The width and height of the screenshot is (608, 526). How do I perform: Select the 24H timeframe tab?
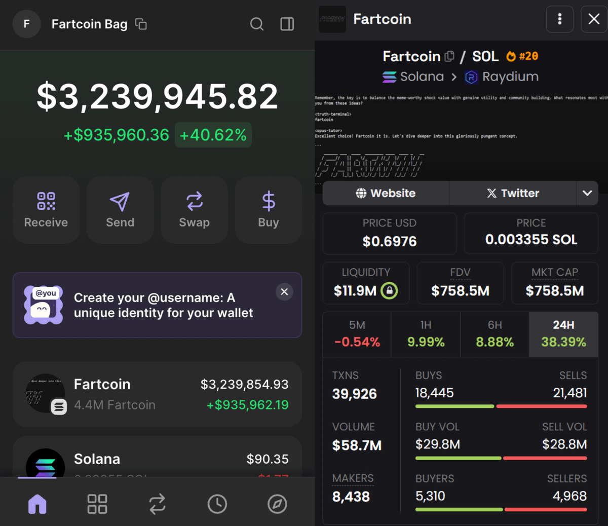pyautogui.click(x=564, y=334)
